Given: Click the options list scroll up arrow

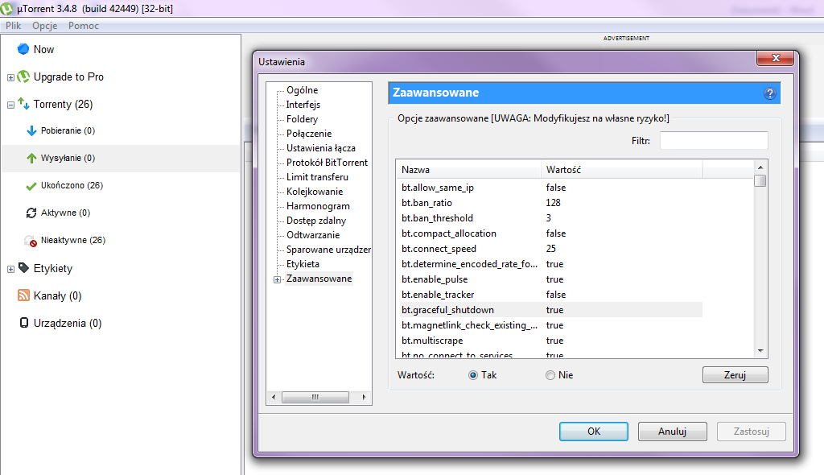Looking at the screenshot, I should pyautogui.click(x=760, y=167).
